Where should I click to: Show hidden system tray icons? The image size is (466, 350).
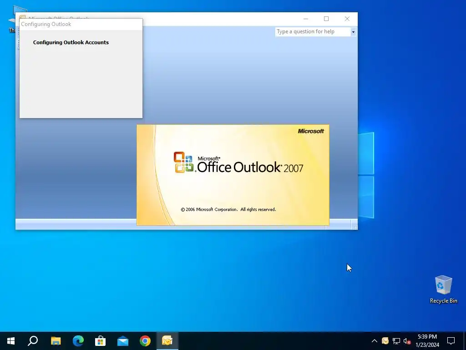click(x=375, y=341)
